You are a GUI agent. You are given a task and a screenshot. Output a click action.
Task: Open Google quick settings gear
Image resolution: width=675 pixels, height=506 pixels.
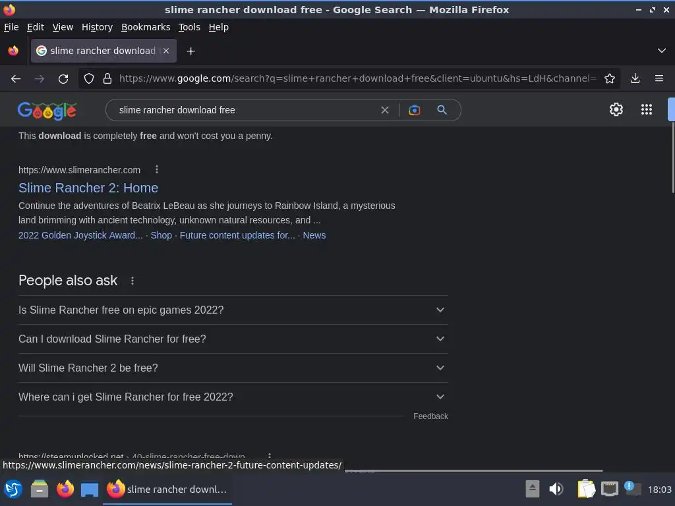616,110
